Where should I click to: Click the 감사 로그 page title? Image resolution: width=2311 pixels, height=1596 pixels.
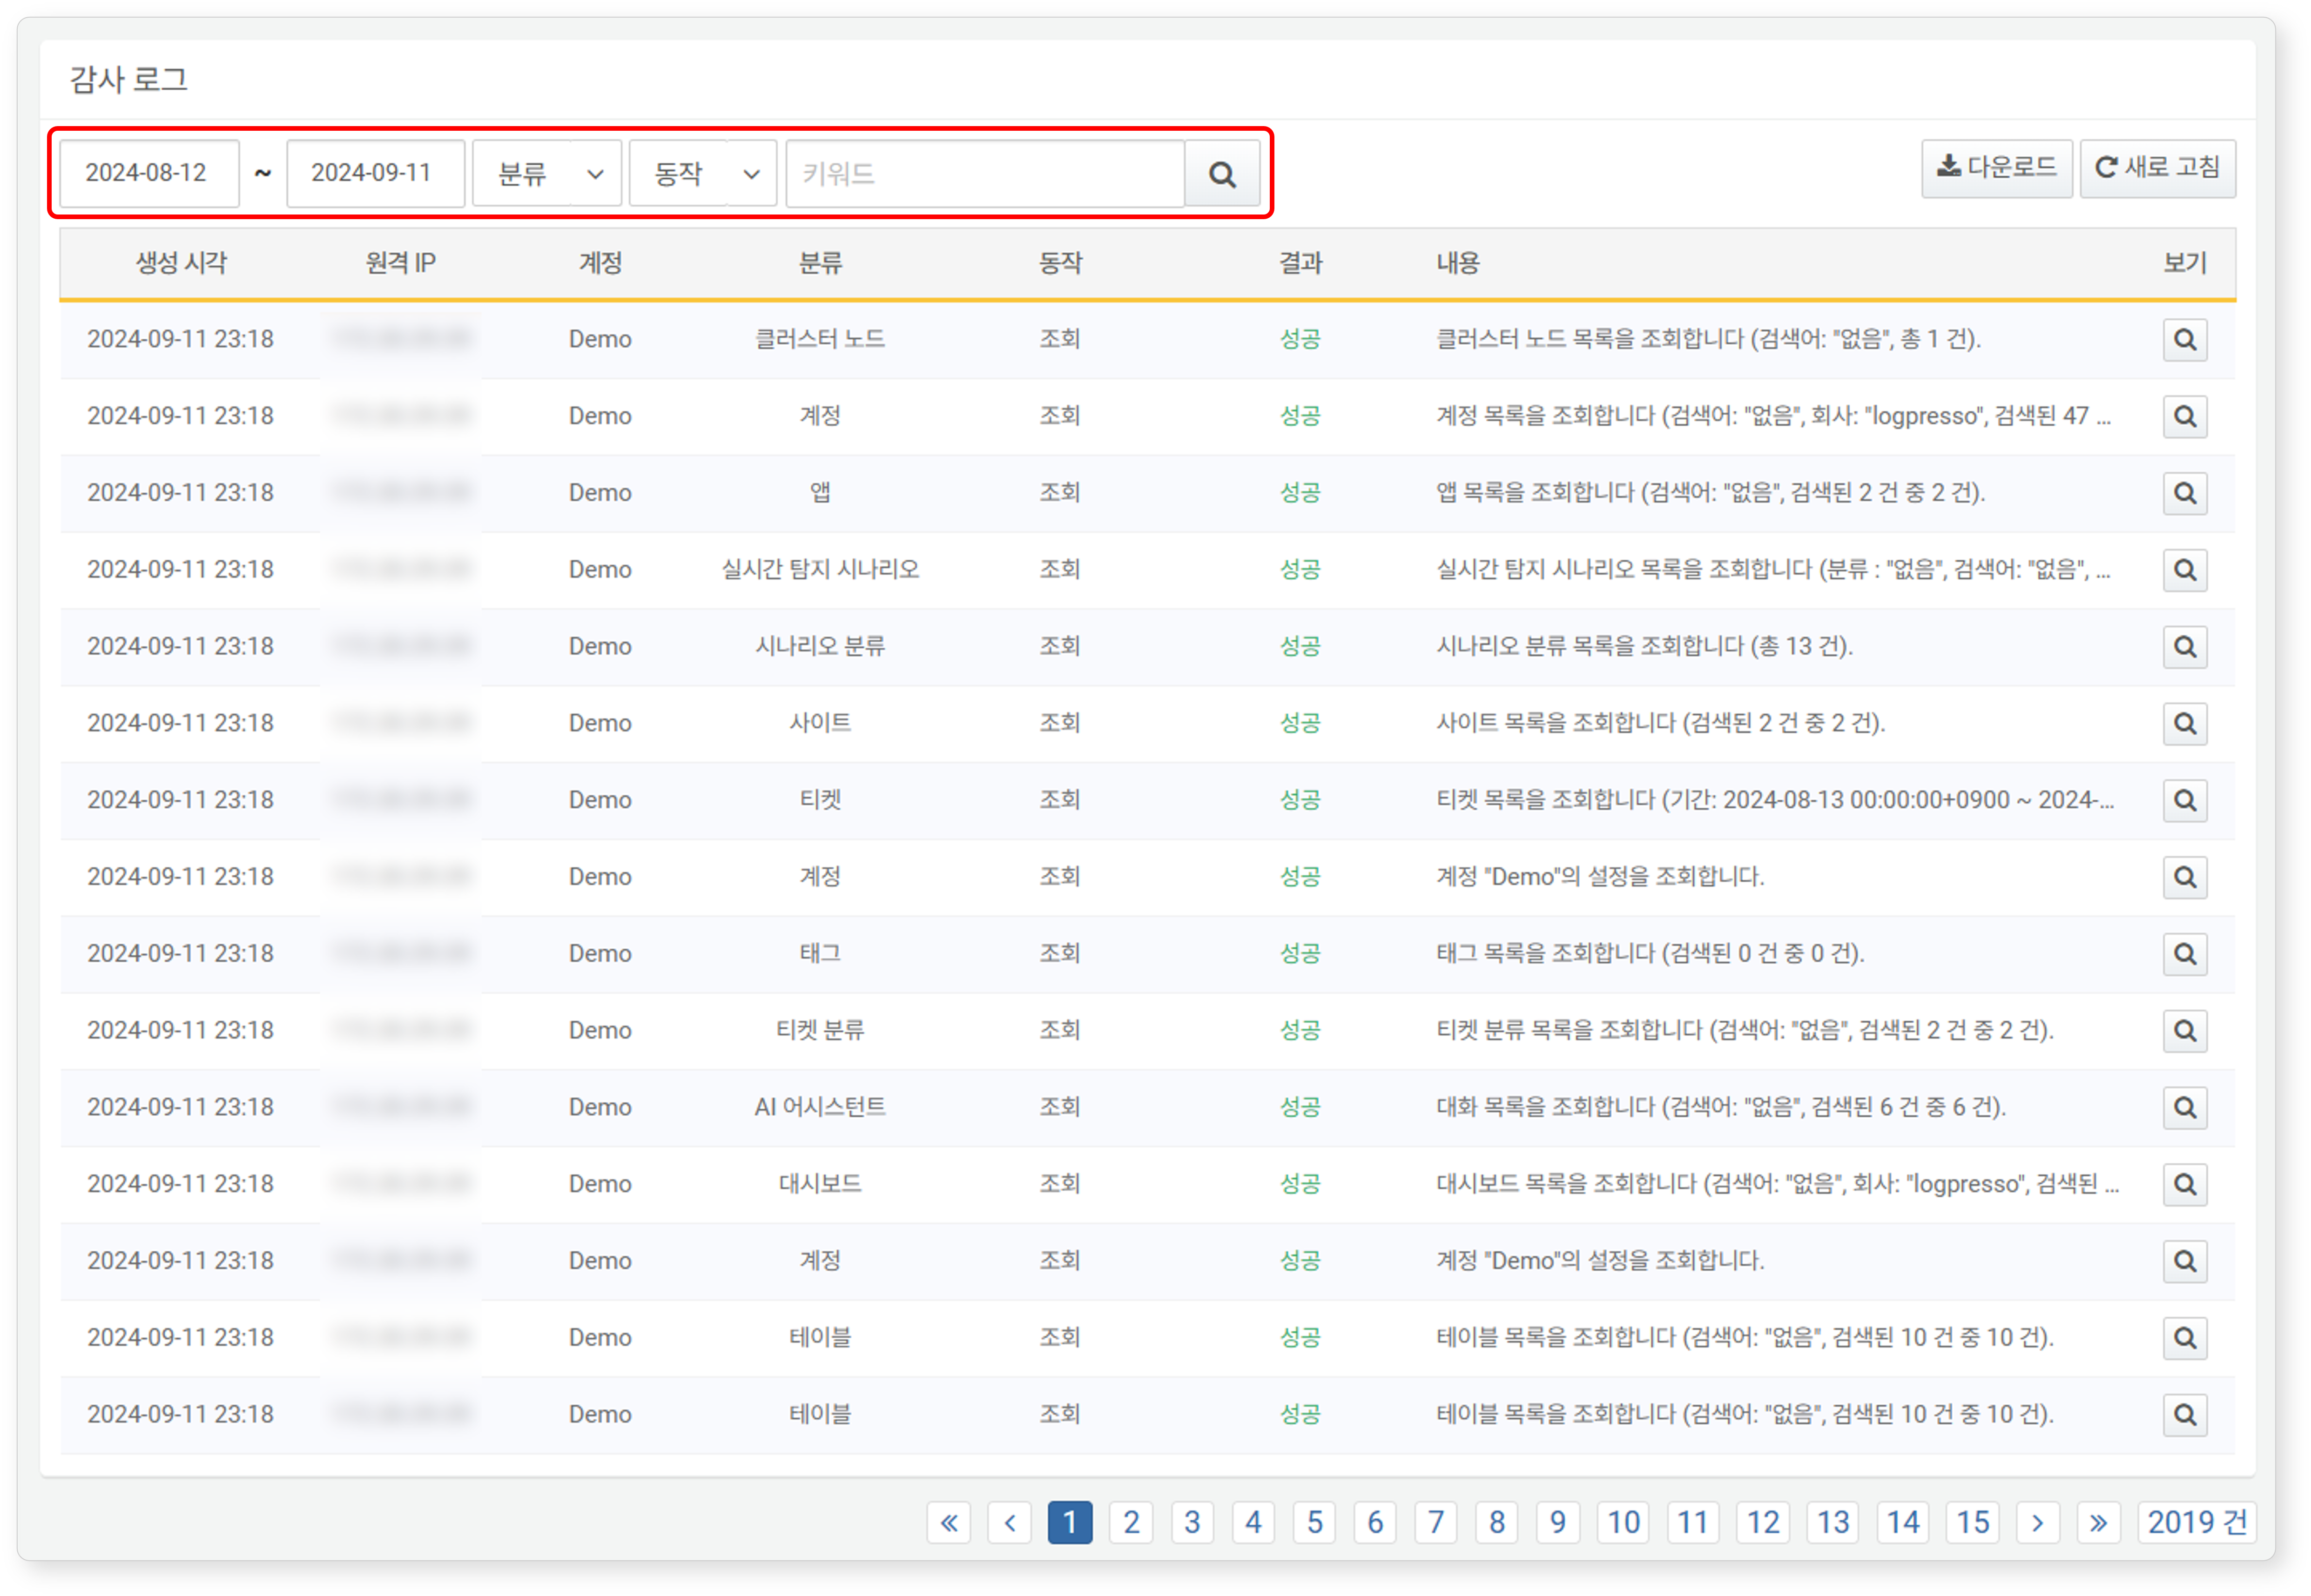click(128, 80)
